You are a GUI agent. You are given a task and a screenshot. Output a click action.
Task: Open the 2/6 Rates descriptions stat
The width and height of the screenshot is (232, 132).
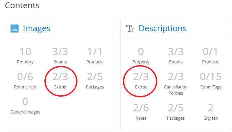(x=141, y=112)
